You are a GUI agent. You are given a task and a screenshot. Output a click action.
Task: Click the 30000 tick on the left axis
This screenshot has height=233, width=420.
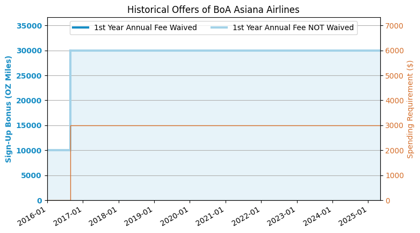pos(30,51)
